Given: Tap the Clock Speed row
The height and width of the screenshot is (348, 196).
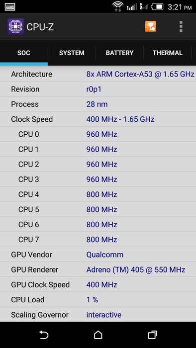Looking at the screenshot, I should [98, 119].
